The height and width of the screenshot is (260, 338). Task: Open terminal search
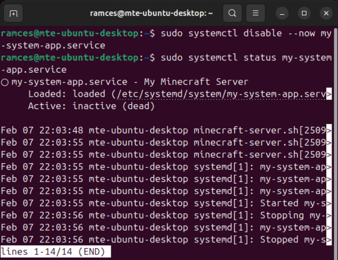coord(232,13)
